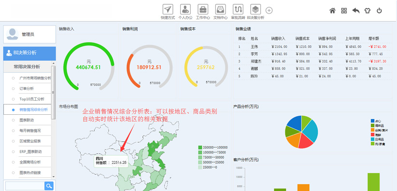Click the radio dot beside 订单分析
The image size is (397, 191).
pyautogui.click(x=13, y=89)
